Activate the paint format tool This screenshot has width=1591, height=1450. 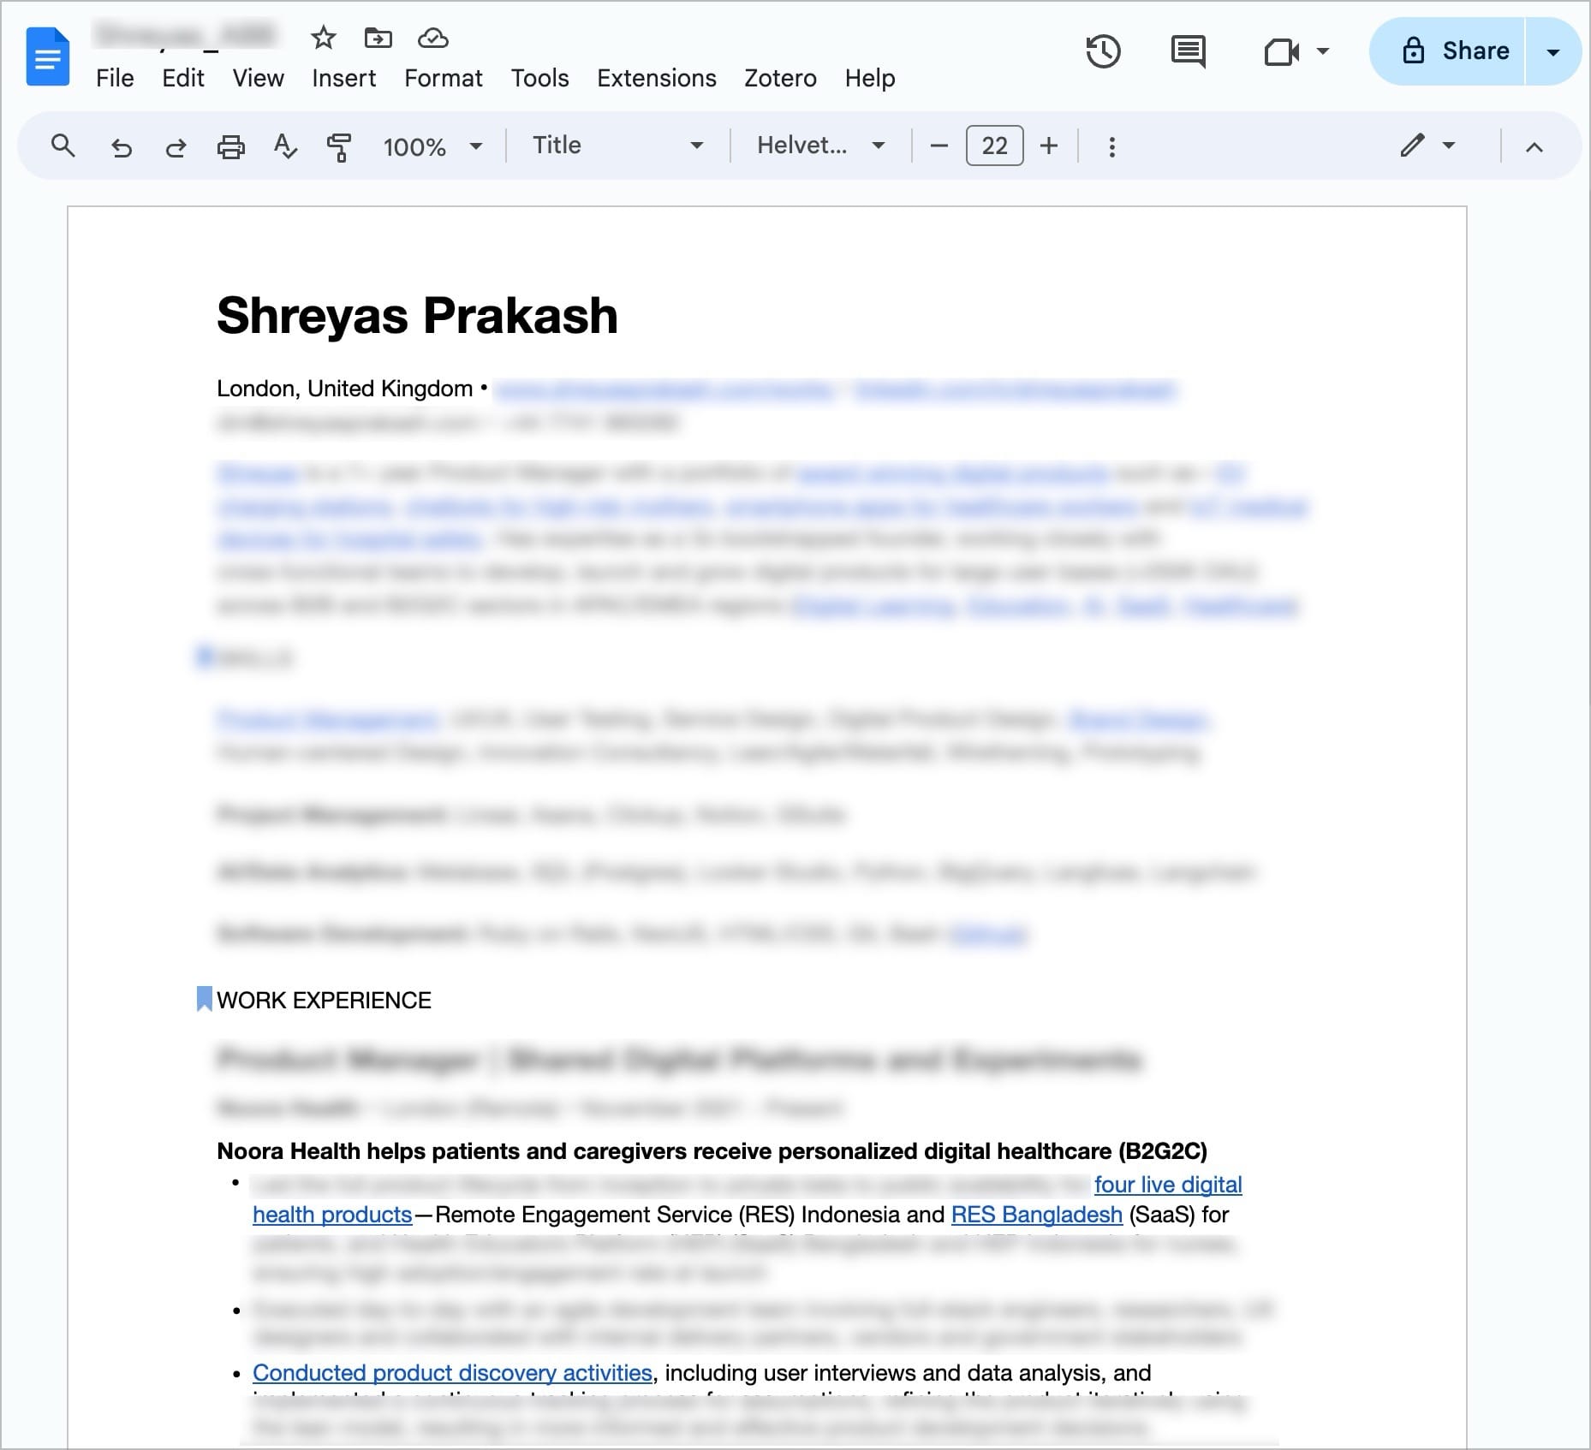click(x=339, y=147)
